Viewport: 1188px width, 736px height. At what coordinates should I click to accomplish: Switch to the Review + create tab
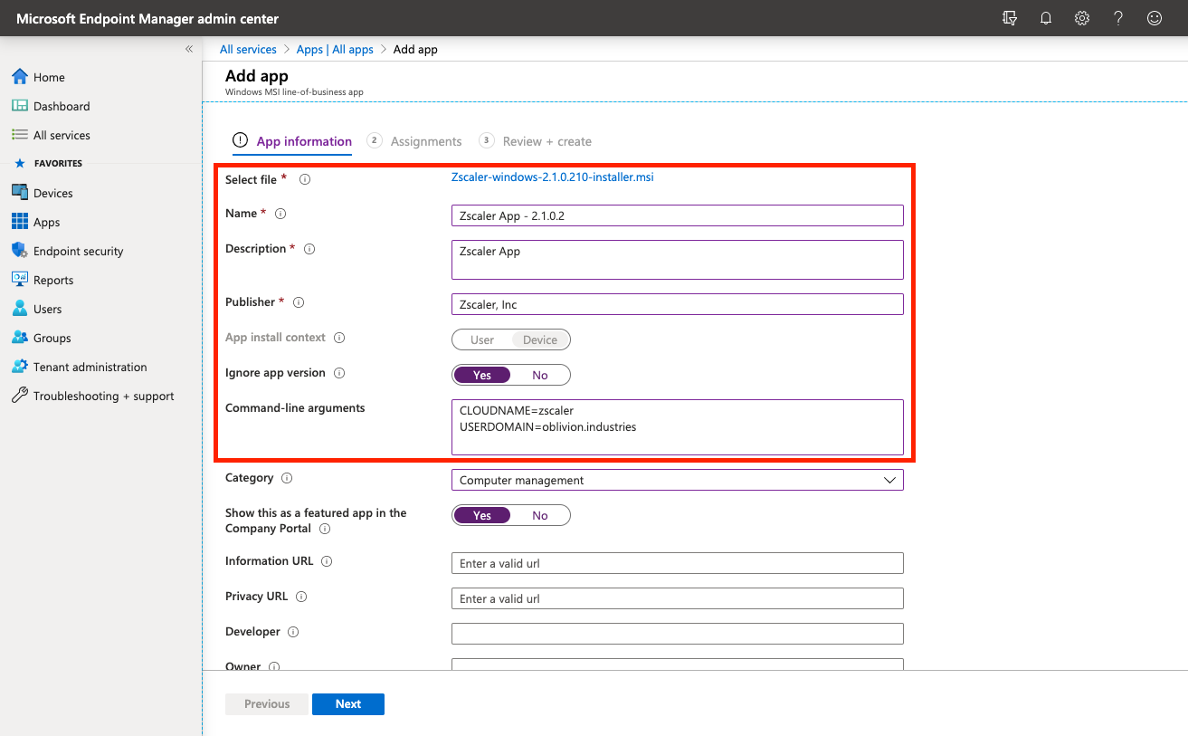546,141
